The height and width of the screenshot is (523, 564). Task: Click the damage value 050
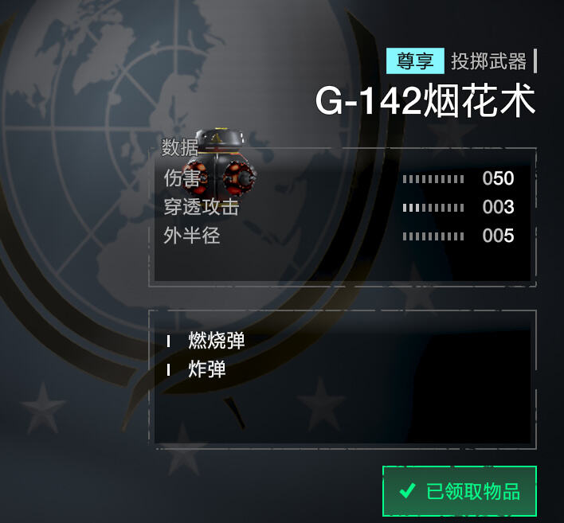click(x=498, y=178)
